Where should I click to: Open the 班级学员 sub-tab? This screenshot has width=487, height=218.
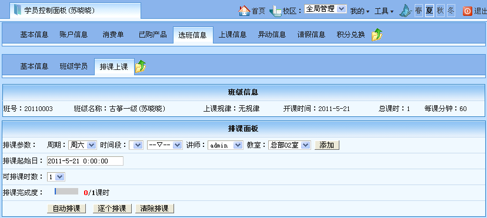tap(74, 66)
